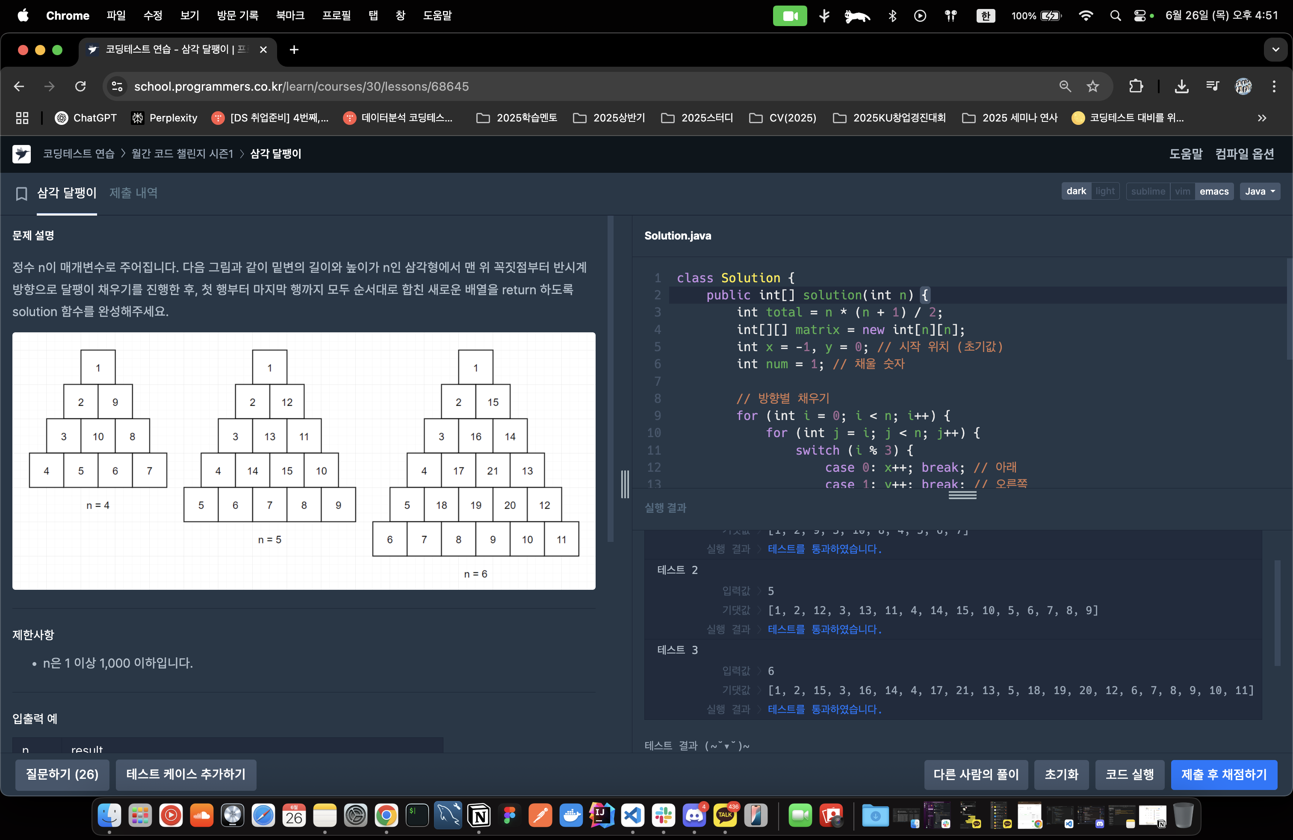
Task: View 다른 사람의 풀이
Action: coord(976,774)
